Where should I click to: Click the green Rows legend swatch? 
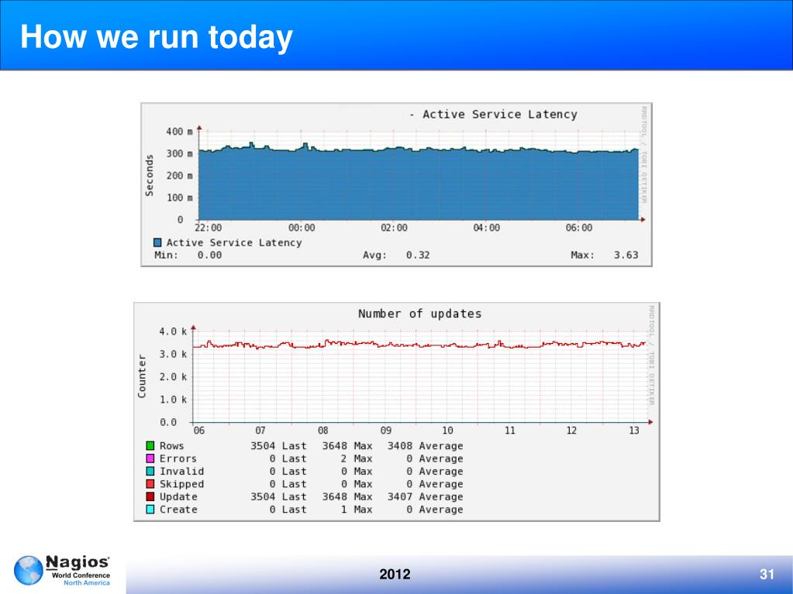tap(150, 445)
